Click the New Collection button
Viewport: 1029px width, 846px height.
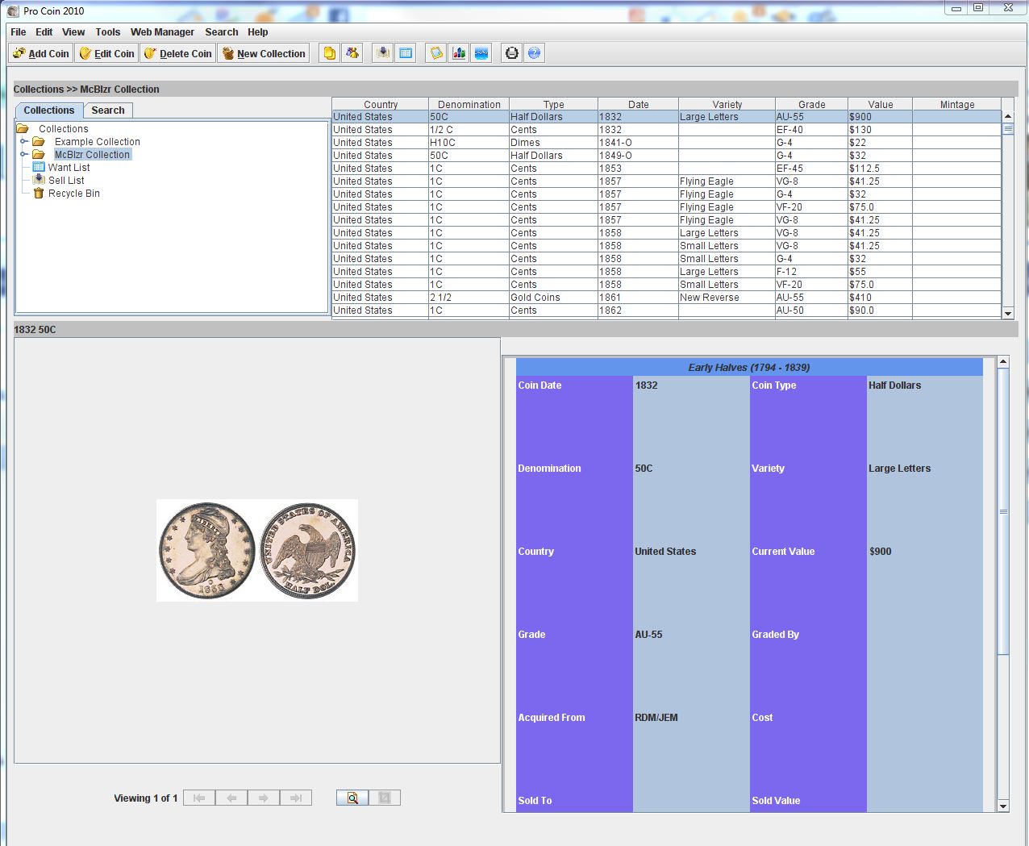(x=264, y=53)
